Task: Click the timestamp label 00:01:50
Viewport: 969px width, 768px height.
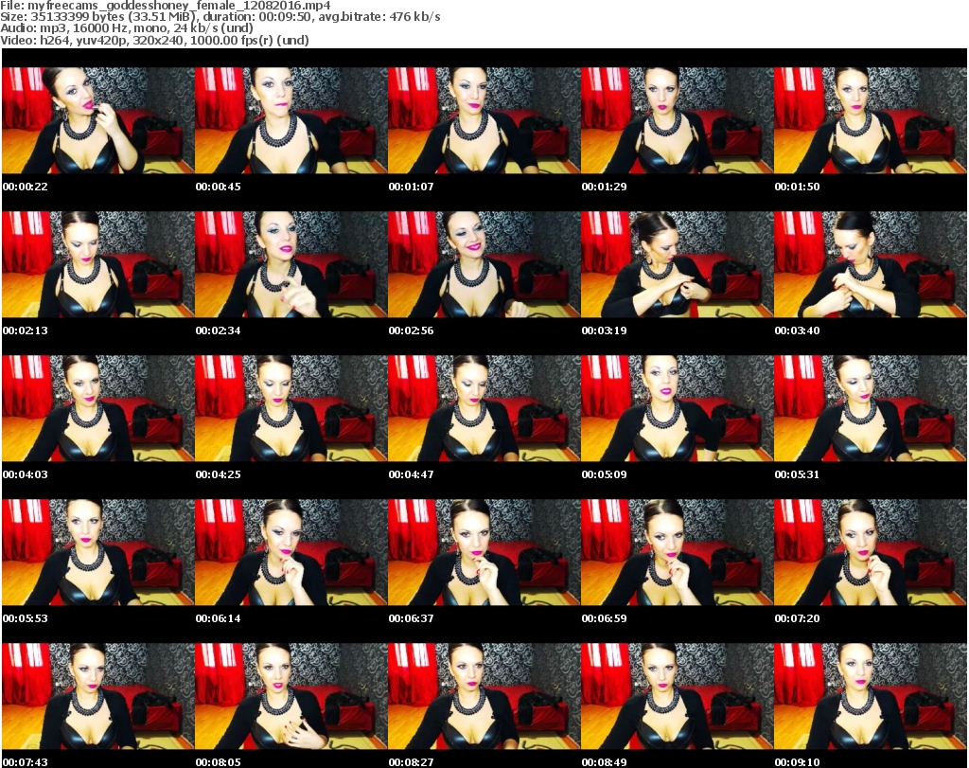Action: coord(797,187)
